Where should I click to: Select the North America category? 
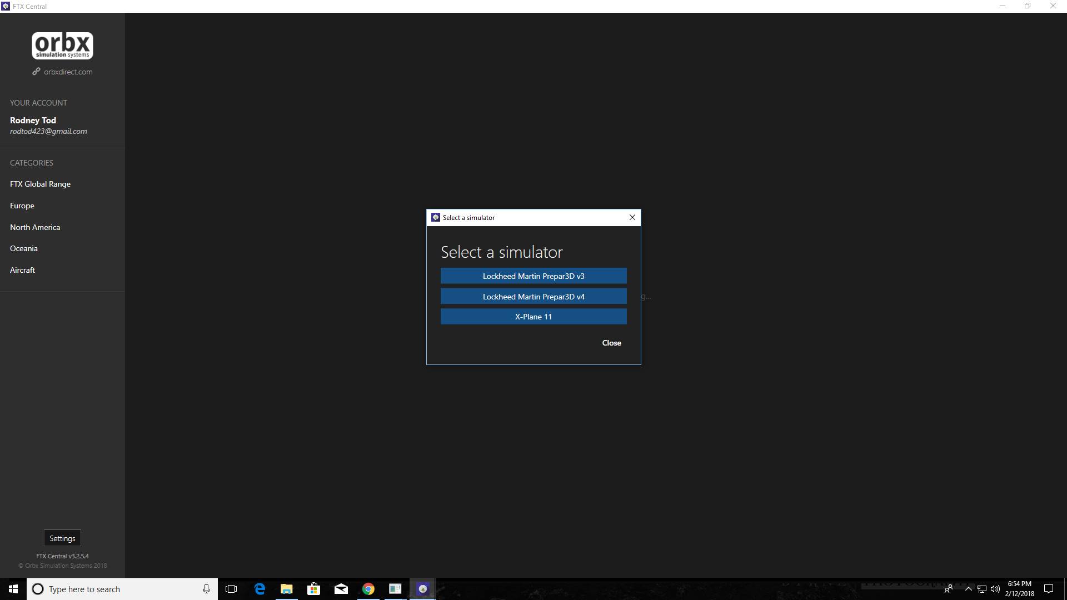coord(35,227)
